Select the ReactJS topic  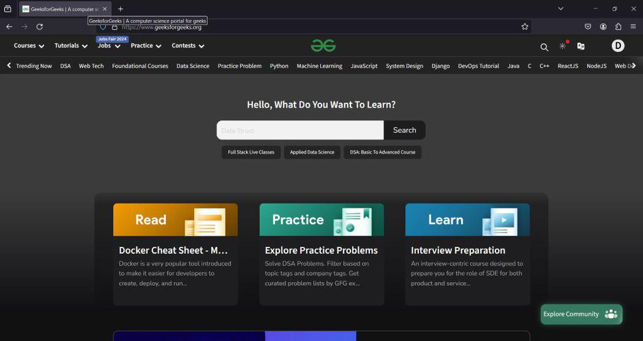pyautogui.click(x=568, y=66)
